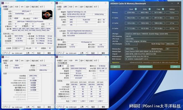Open SPD tab in the mainboard window
Screen dimensions: 183x110
pyautogui.click(x=76, y=7)
